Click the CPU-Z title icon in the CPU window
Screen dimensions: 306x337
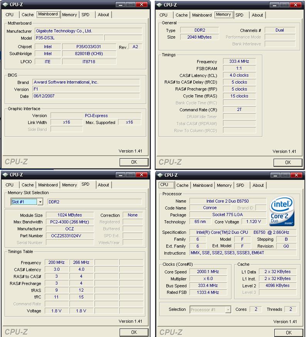point(160,175)
